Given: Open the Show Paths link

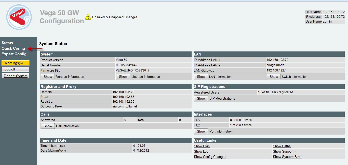Looking at the screenshot, I should pos(282,146).
